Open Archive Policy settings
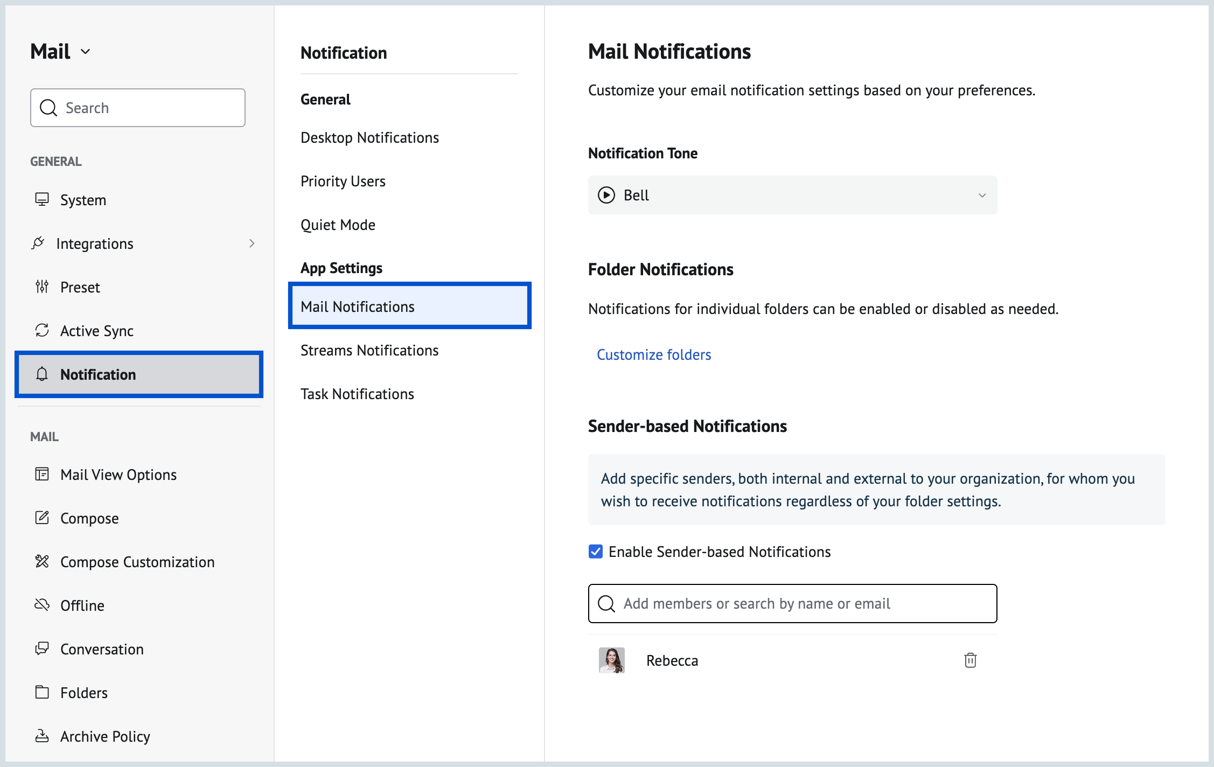Viewport: 1214px width, 767px height. (104, 736)
